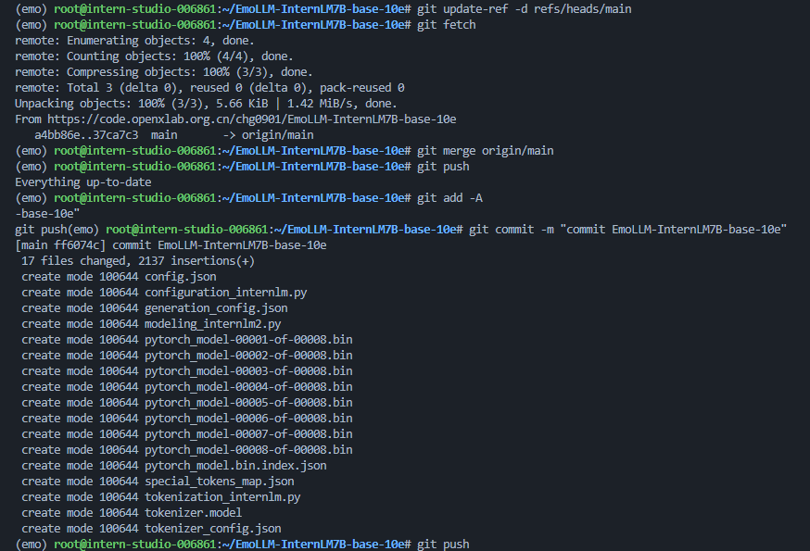Click pytorch_model-00008-of-00008.bin entry
Viewport: 810px width, 551px height.
coord(248,449)
